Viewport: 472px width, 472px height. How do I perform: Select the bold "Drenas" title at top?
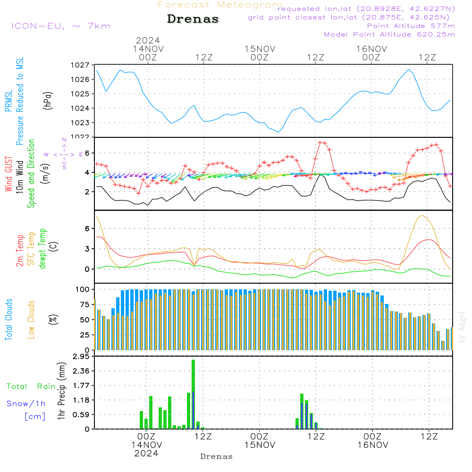coord(193,19)
